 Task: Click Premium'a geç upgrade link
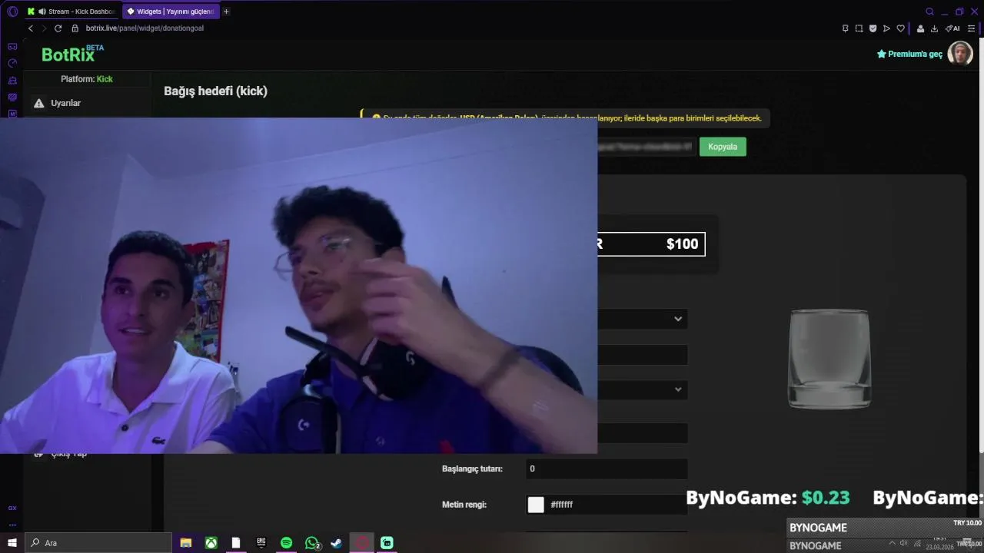pos(909,54)
